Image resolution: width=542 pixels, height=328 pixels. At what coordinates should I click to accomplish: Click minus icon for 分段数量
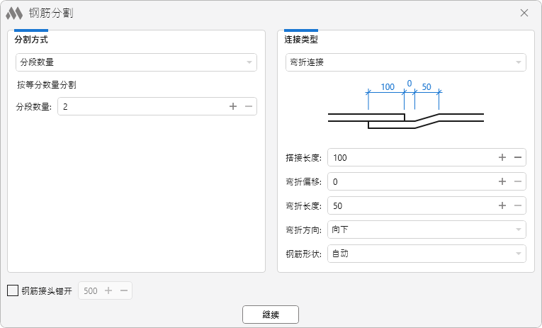click(x=248, y=106)
